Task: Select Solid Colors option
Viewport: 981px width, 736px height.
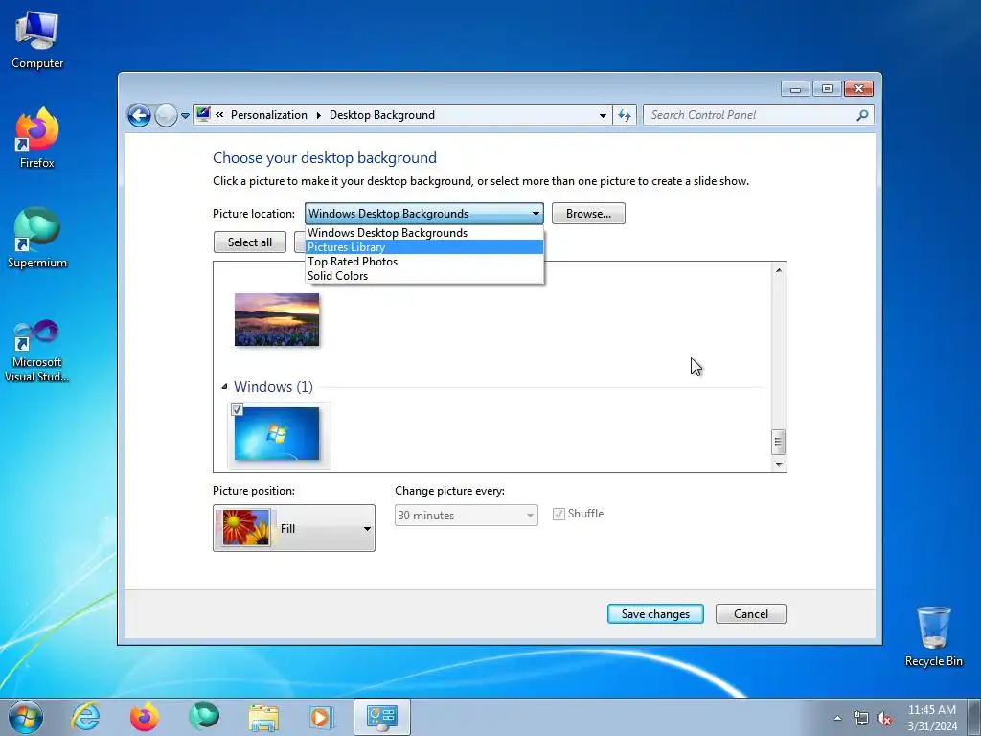Action: (x=424, y=276)
